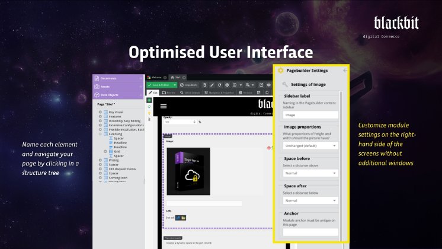Expand the Coming soon tree node
Viewport: 442px width, 249px height.
[x=100, y=178]
